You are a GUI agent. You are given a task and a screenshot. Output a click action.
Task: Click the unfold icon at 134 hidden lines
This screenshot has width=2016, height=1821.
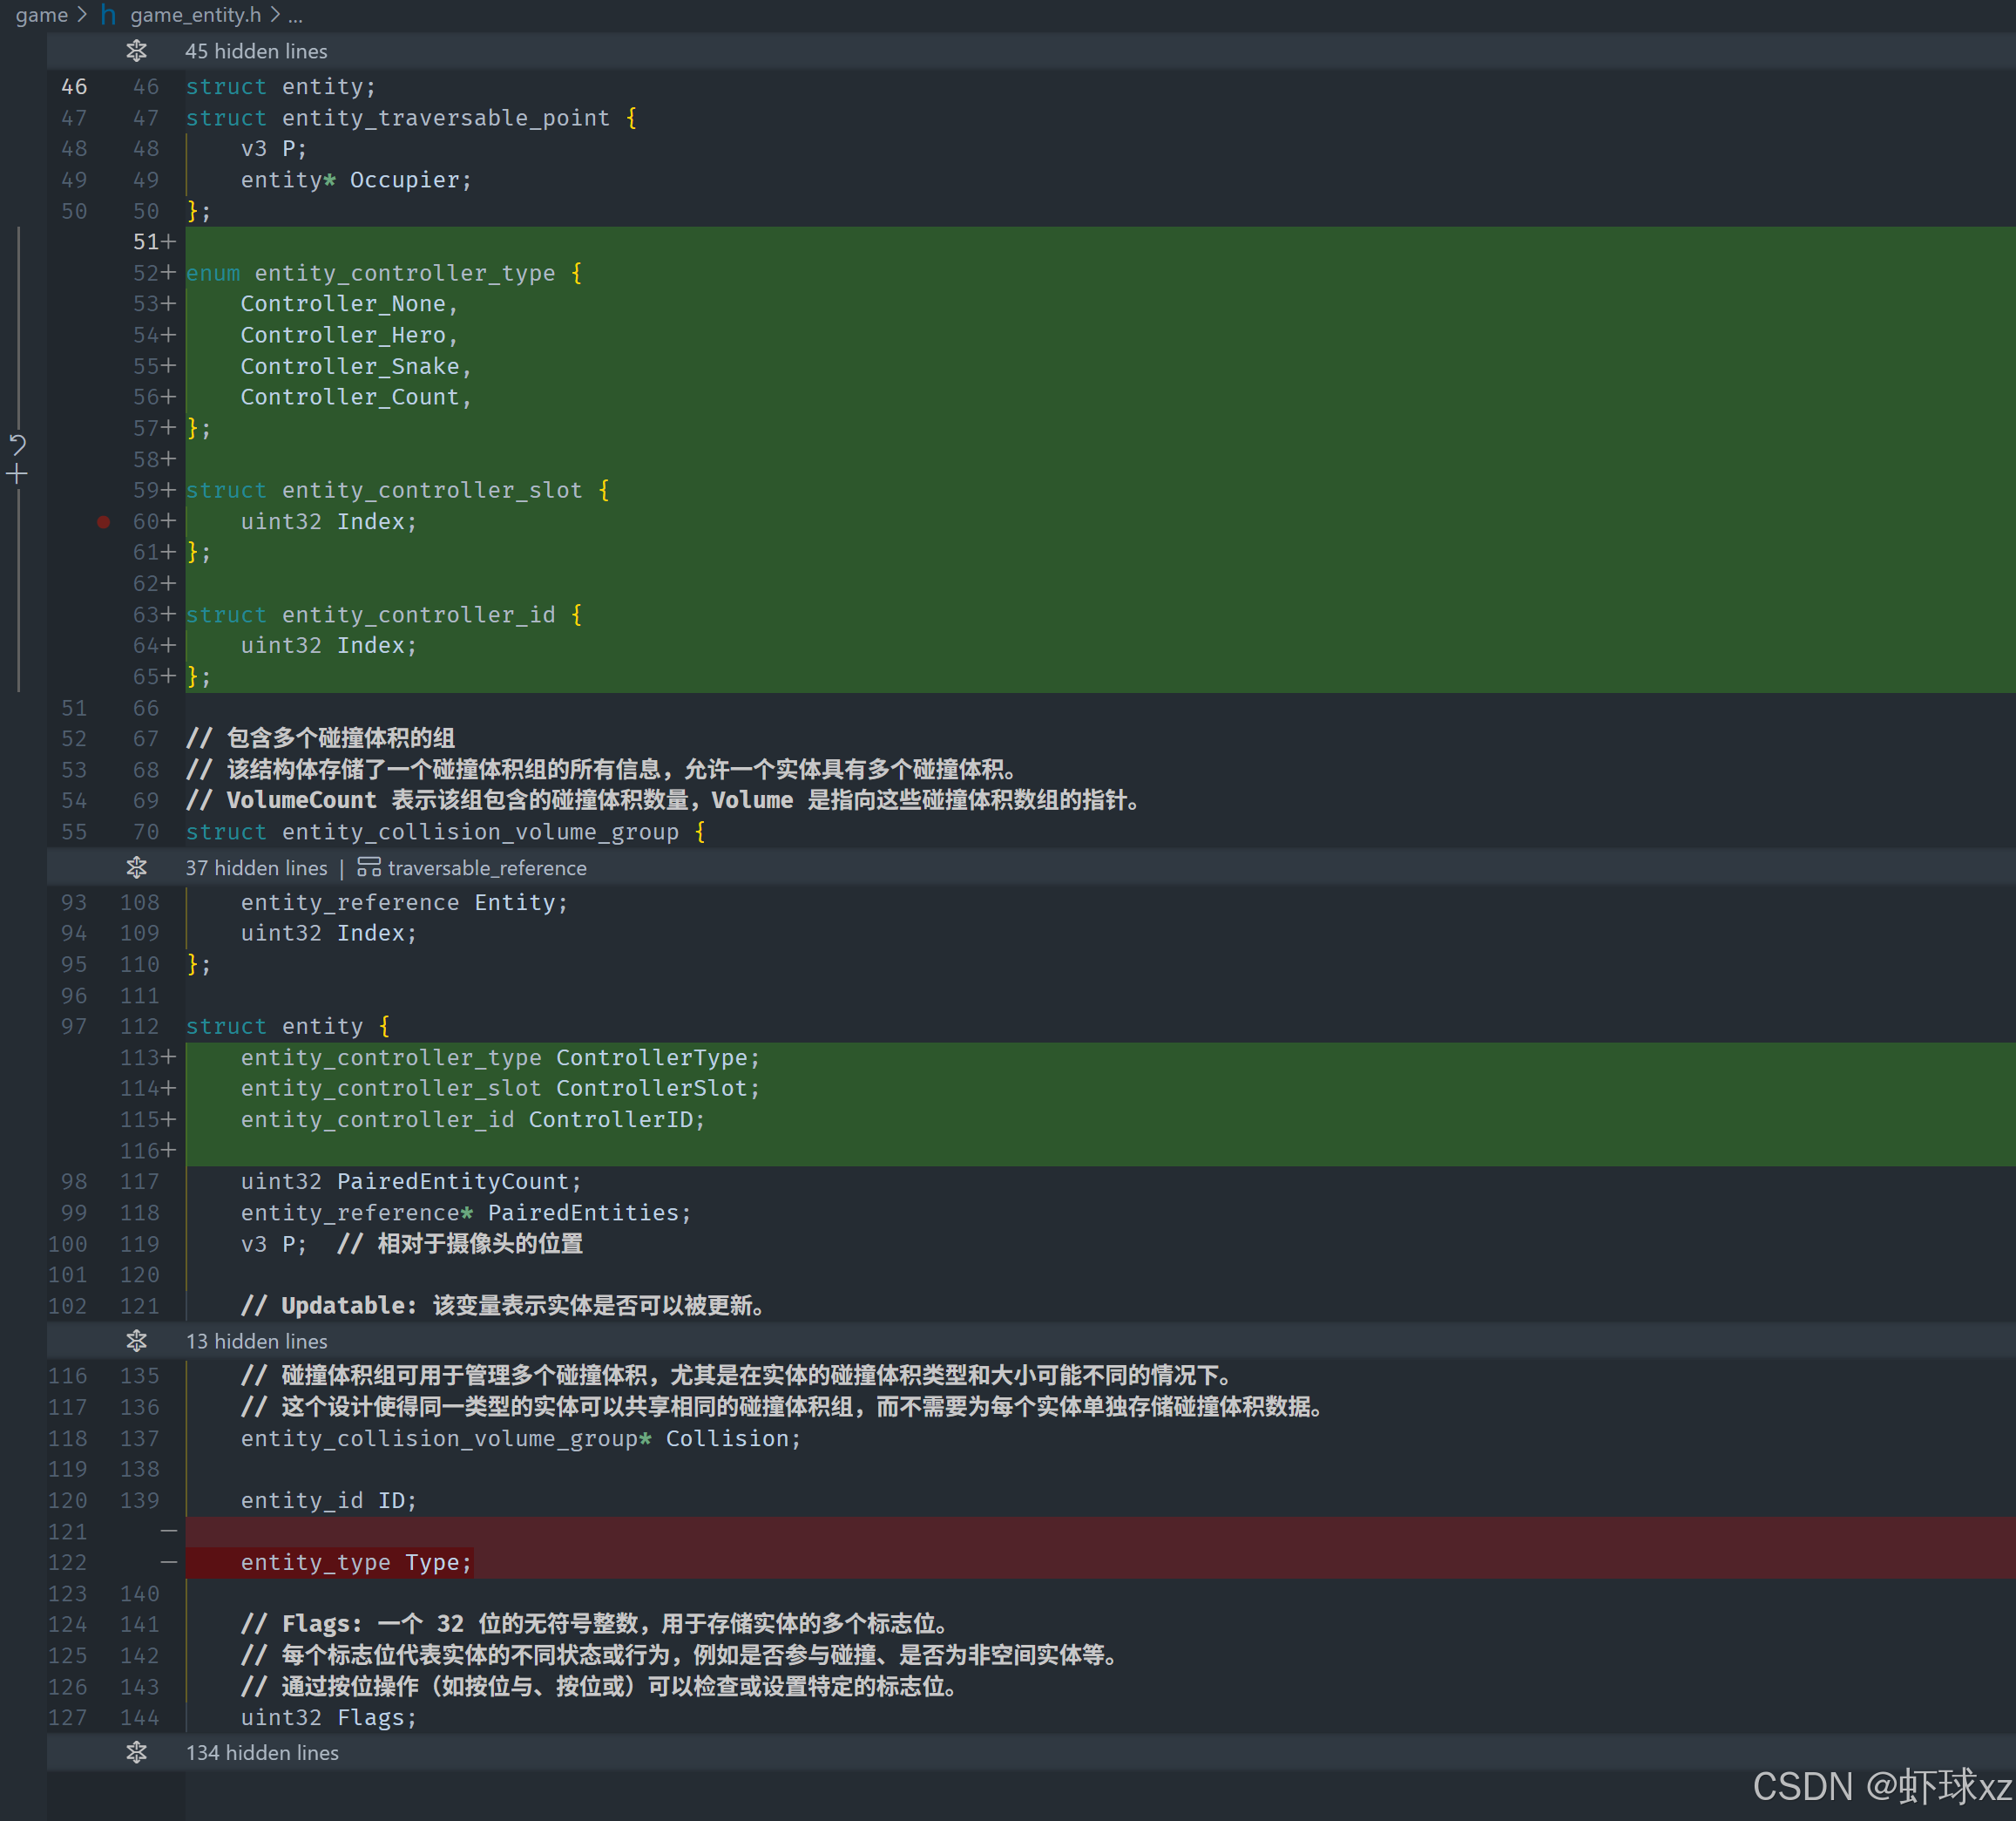point(136,1753)
